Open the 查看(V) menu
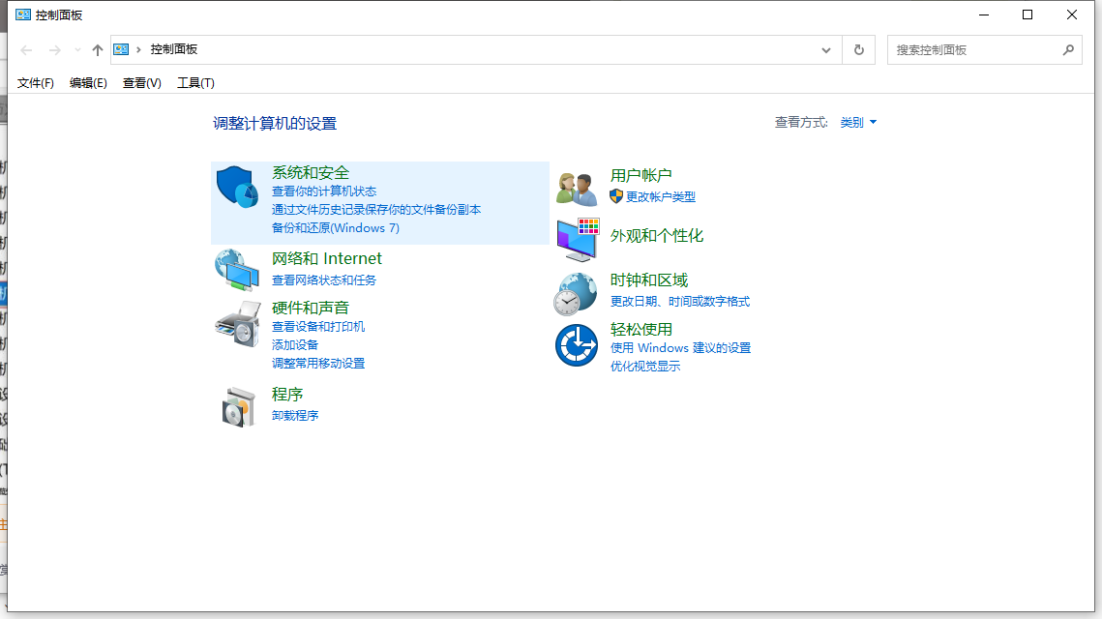The height and width of the screenshot is (619, 1102). point(142,83)
